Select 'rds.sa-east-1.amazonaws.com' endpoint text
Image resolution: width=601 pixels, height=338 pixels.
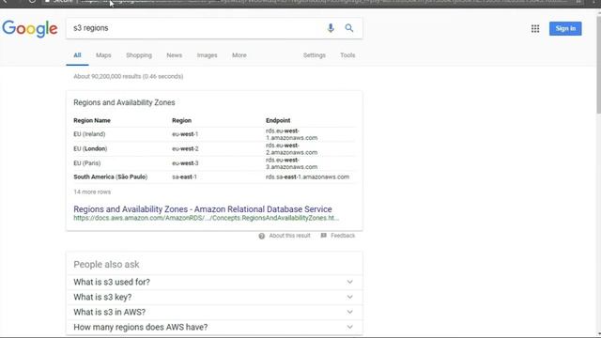(307, 177)
